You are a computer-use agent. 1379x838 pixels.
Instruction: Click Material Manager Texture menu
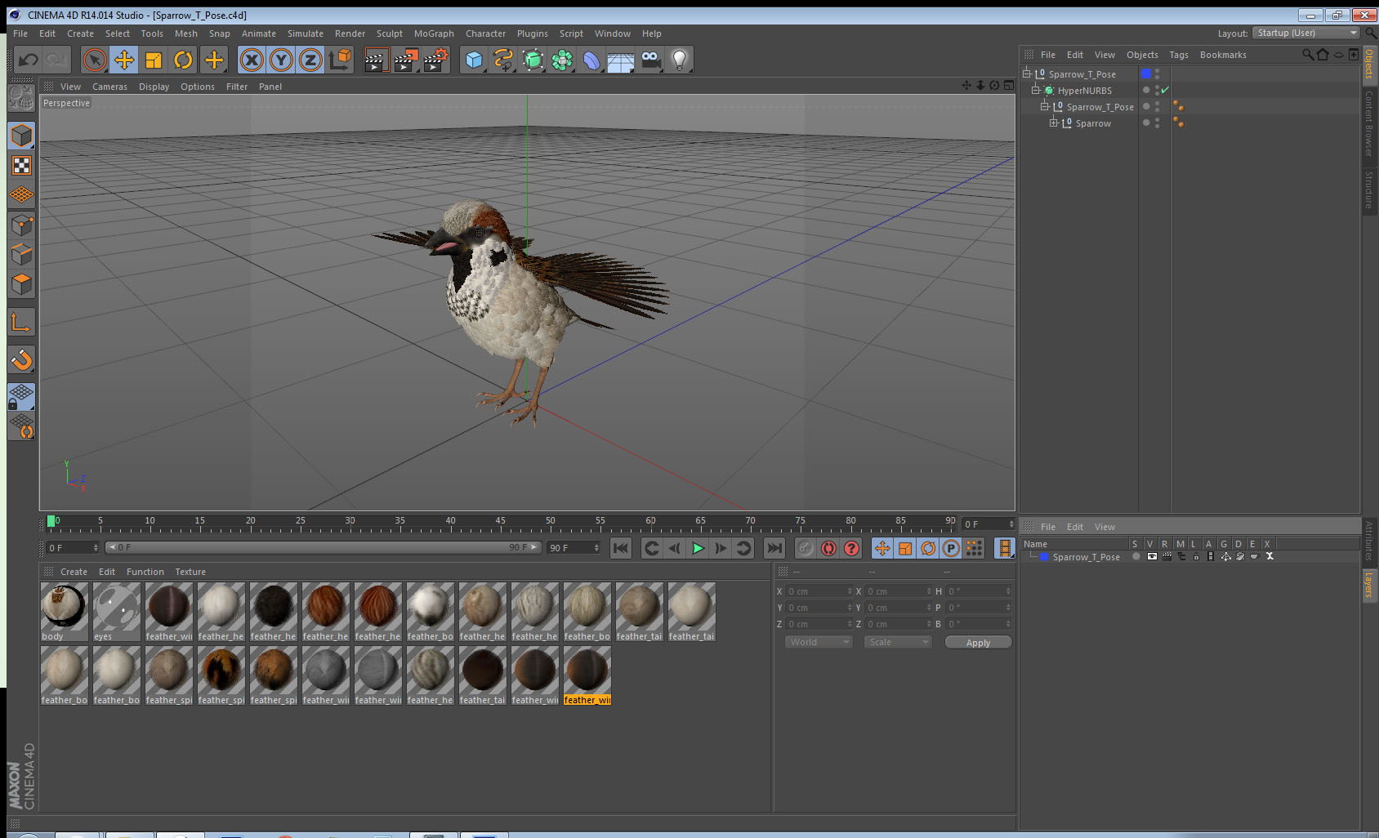(x=190, y=572)
